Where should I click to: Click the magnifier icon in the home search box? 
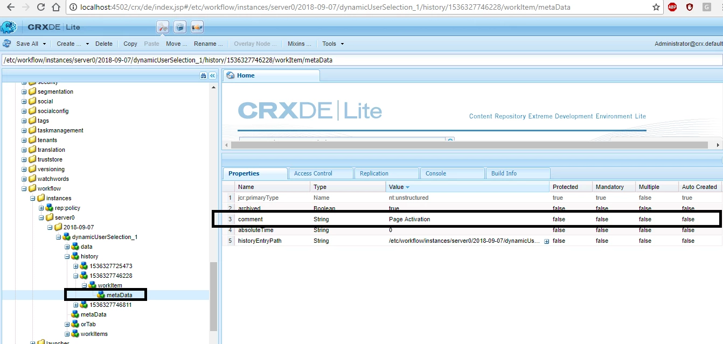[x=450, y=141]
